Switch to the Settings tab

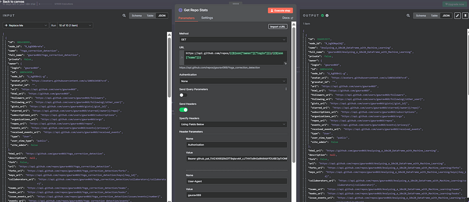point(207,18)
